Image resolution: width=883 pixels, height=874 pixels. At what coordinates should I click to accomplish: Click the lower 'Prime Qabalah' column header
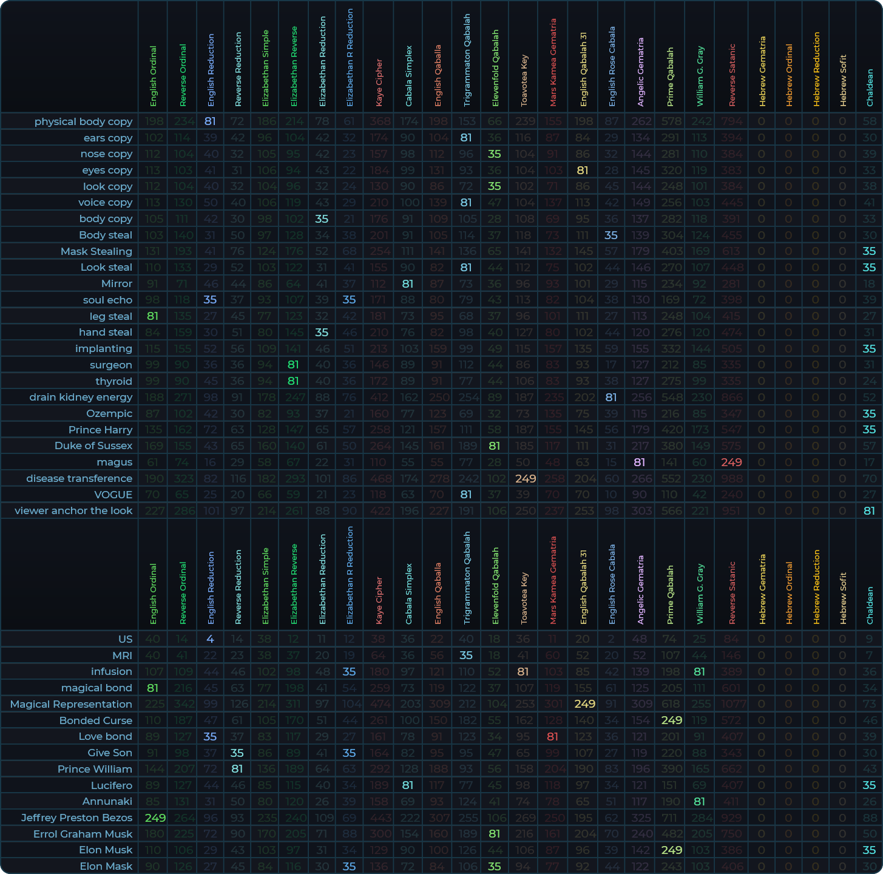coord(671,595)
